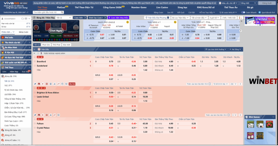This screenshot has height=146, width=278.
Task: Switch to the Đặc biệt tab
Action: [x=67, y=45]
